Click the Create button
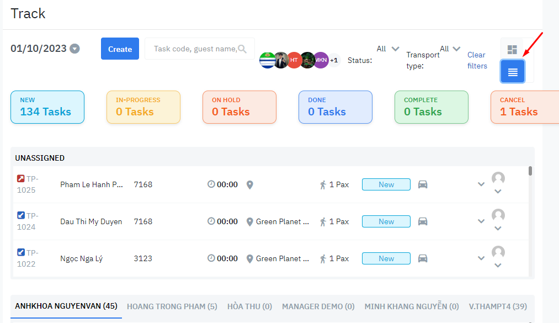Image resolution: width=559 pixels, height=323 pixels. tap(120, 49)
